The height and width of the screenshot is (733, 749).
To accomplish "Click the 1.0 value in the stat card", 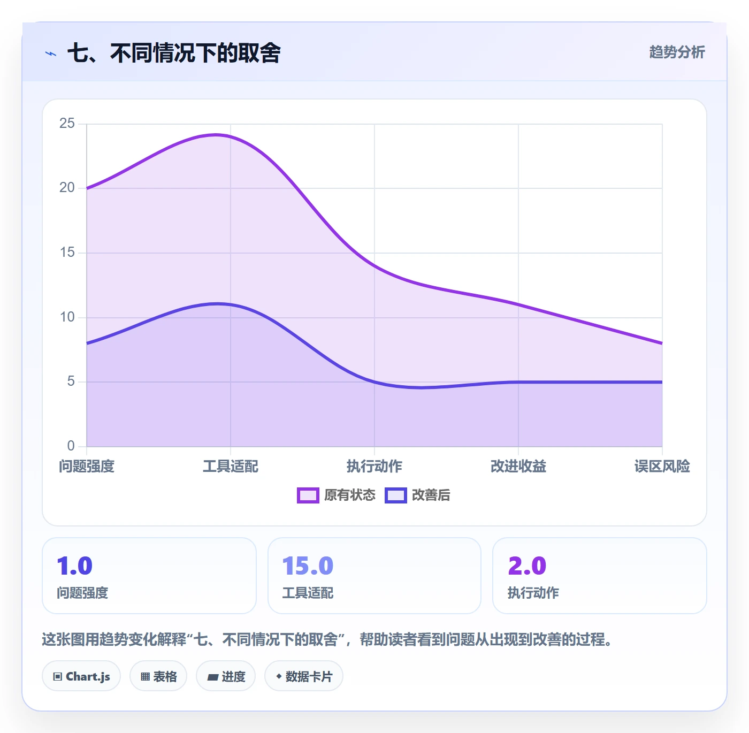I will pos(75,566).
